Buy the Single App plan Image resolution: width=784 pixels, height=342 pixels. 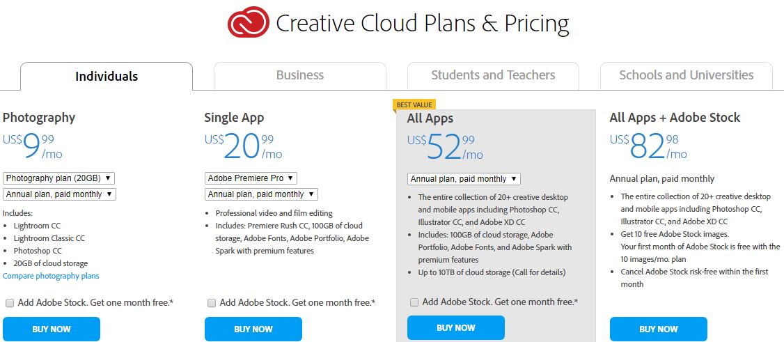[x=253, y=329]
